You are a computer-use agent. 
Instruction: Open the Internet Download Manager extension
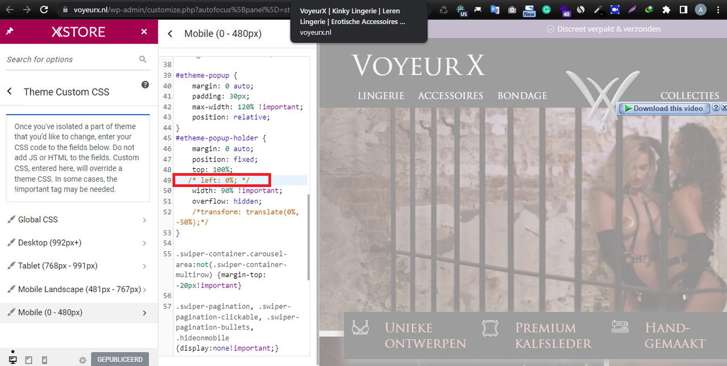pos(649,10)
